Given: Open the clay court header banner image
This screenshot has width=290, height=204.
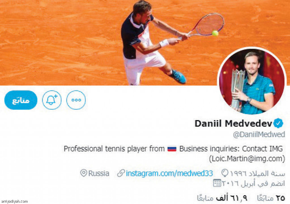Looking at the screenshot, I should (145, 43).
